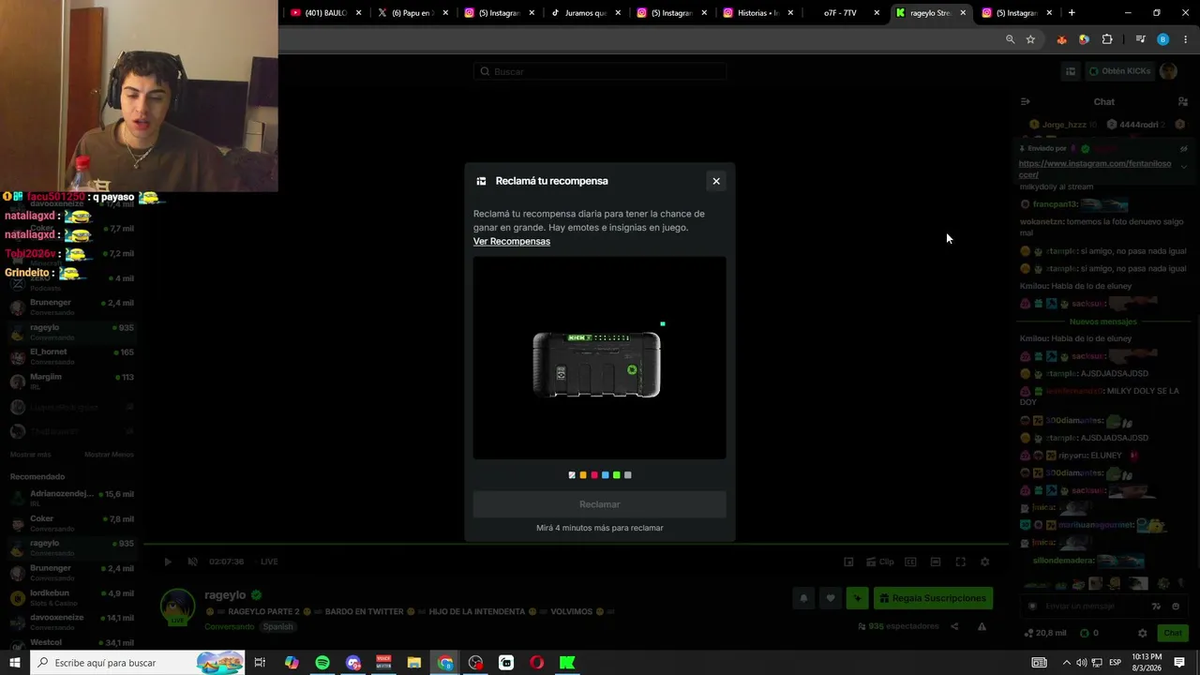Switch to the Historias Instagram tab
This screenshot has width=1200, height=675.
(x=756, y=13)
